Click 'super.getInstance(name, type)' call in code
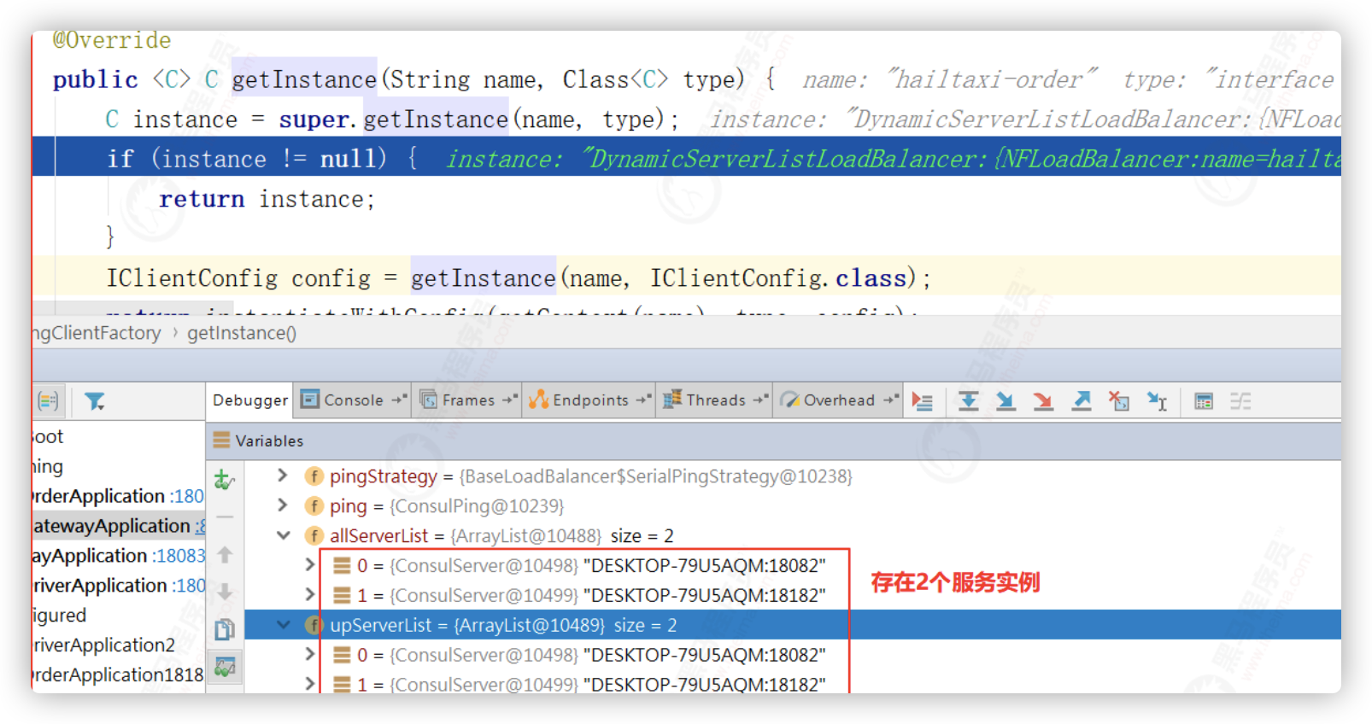The image size is (1372, 724). click(472, 120)
